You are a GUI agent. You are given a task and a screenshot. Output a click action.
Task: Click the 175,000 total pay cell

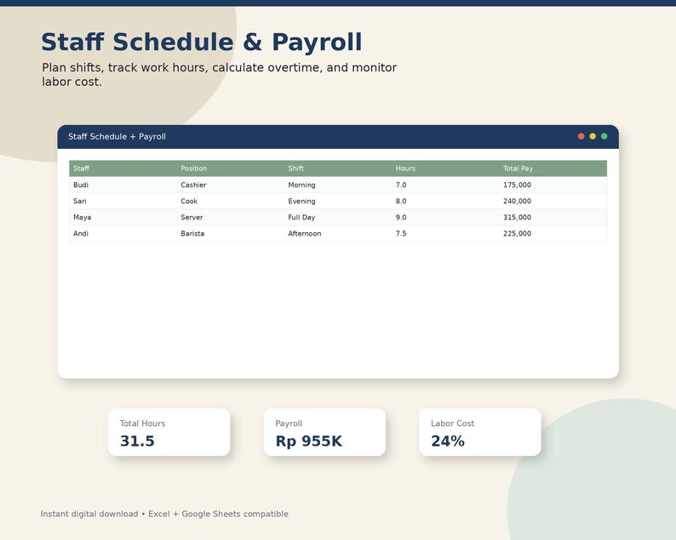tap(553, 185)
